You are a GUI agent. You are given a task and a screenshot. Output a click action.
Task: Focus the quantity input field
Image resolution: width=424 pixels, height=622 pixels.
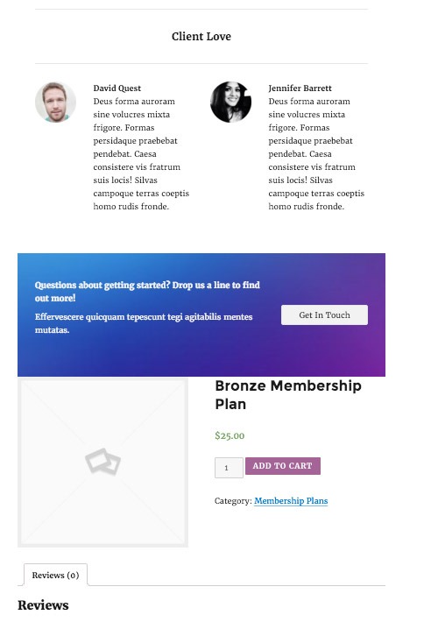(229, 468)
